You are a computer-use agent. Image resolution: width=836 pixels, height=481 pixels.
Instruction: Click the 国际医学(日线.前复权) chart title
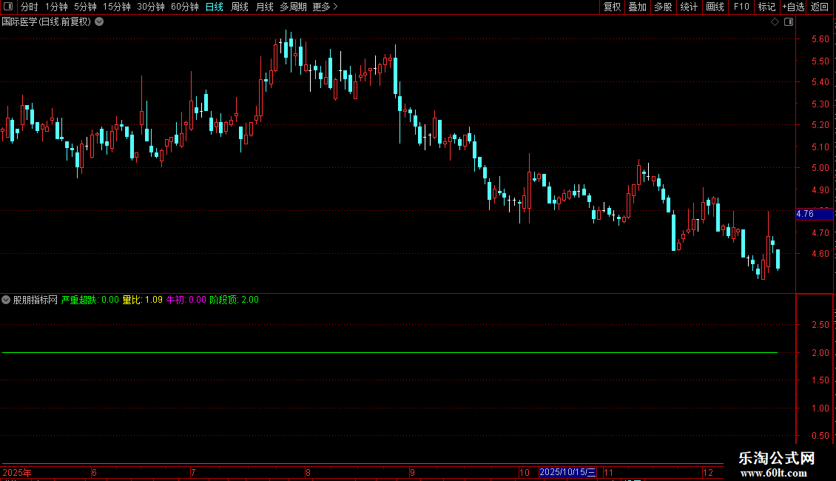(47, 22)
